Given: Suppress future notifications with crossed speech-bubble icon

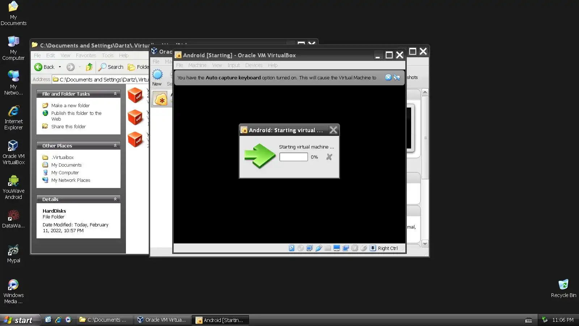Looking at the screenshot, I should [x=397, y=78].
